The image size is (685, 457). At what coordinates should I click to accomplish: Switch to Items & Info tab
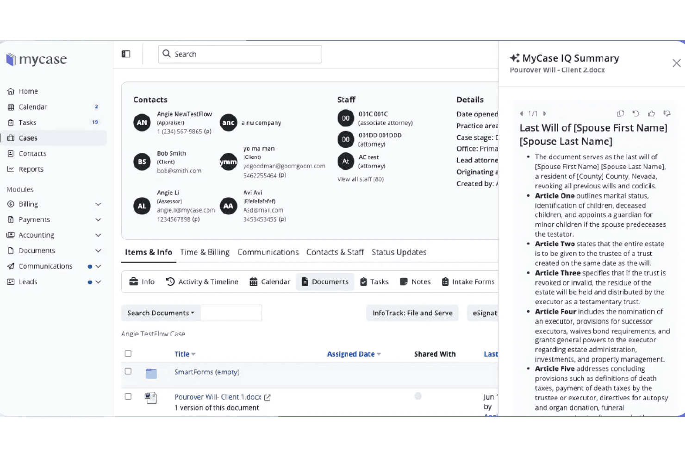tap(149, 252)
